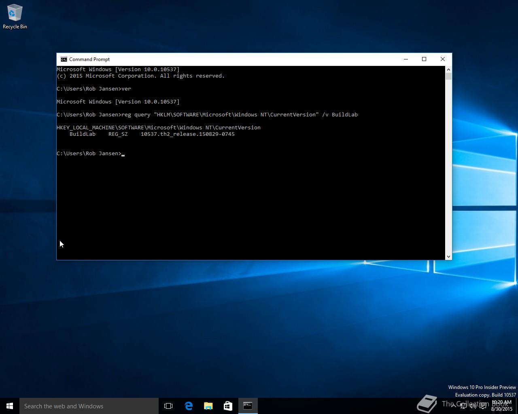Click the Search the web and Windows box
Screen dimensions: 518x414
click(89, 406)
